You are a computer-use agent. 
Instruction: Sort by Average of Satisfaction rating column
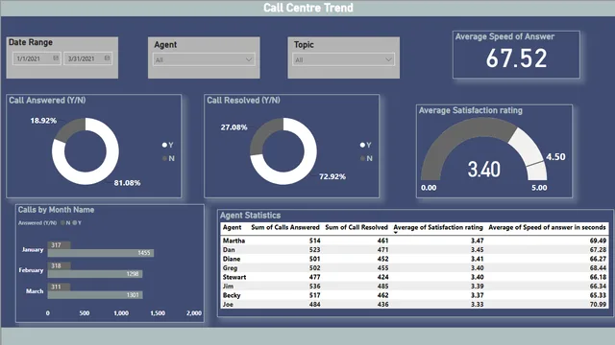pyautogui.click(x=438, y=227)
